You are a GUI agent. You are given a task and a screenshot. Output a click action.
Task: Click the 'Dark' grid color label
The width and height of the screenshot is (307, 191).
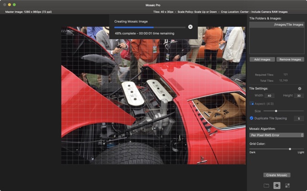pyautogui.click(x=253, y=152)
